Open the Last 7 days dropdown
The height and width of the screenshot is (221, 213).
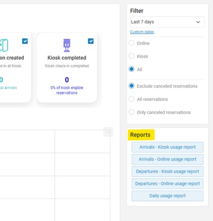click(x=167, y=22)
